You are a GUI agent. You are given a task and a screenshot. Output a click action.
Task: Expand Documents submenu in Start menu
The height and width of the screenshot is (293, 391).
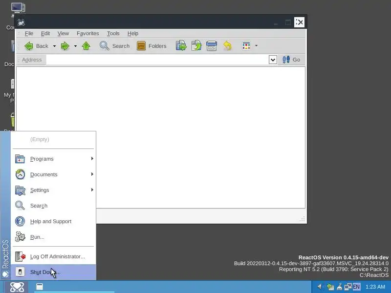[x=53, y=174]
